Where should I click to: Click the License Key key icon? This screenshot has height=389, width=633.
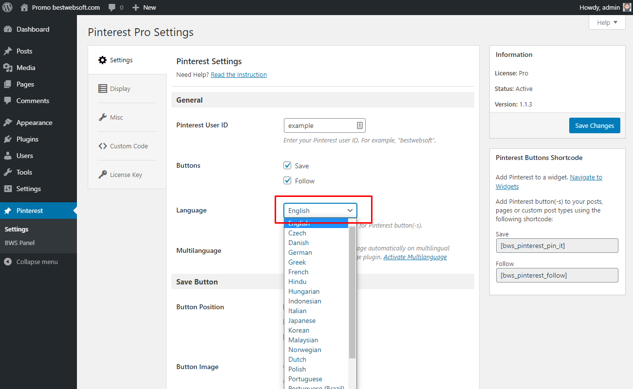click(102, 175)
